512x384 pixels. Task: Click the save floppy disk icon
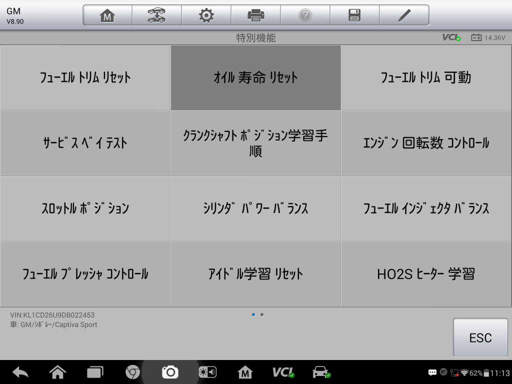[354, 15]
